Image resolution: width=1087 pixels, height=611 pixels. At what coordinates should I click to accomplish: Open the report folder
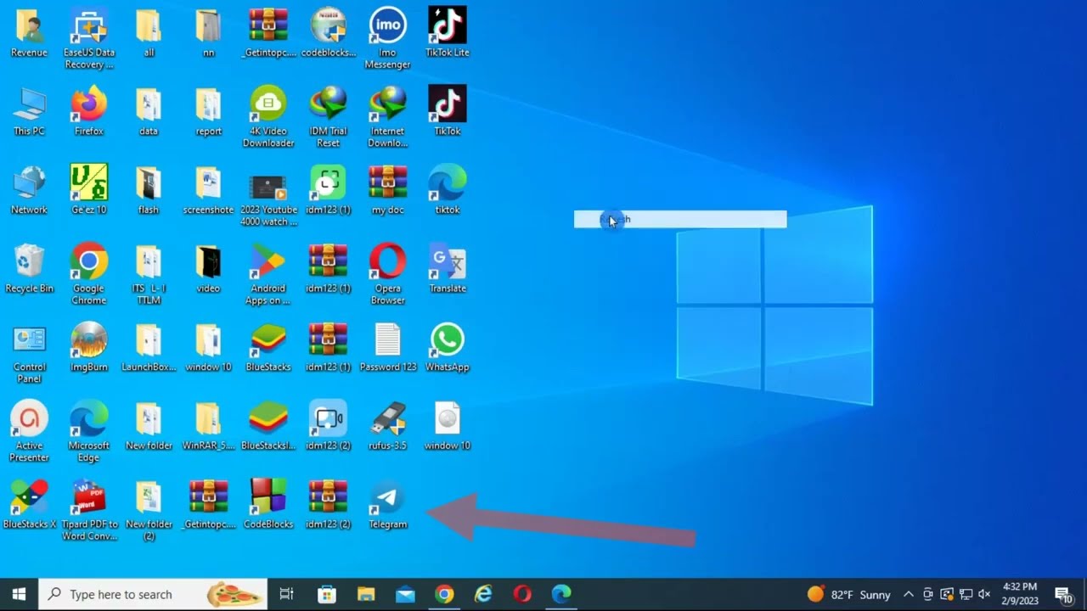tap(208, 111)
